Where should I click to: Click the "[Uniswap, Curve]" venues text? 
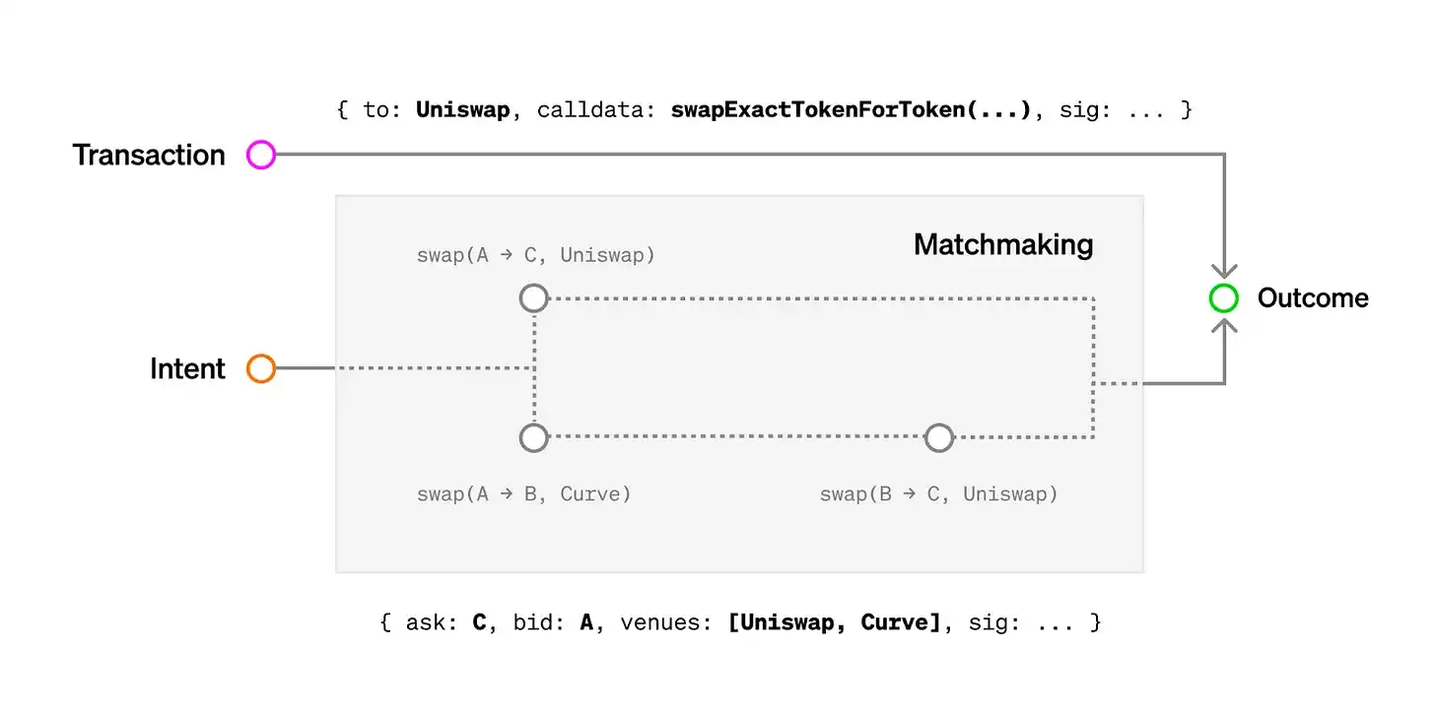pos(835,622)
